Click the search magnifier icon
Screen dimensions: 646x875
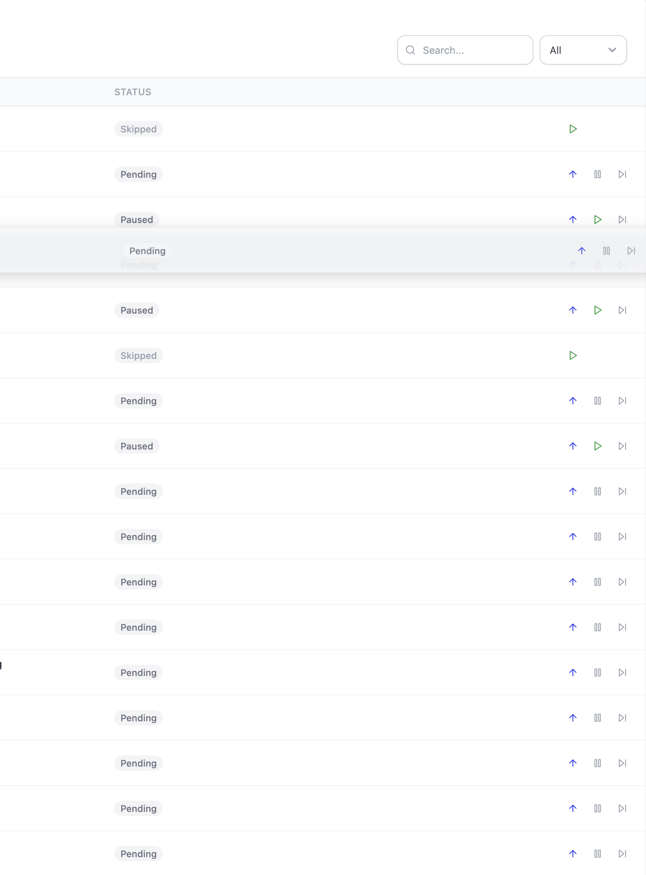point(410,50)
